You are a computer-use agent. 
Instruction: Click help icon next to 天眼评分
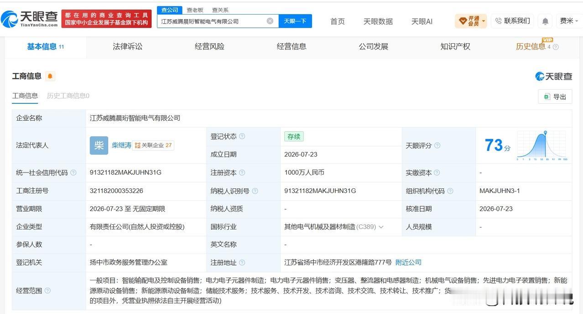[437, 146]
